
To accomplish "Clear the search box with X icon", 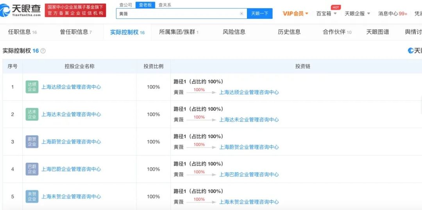I will click(x=241, y=14).
